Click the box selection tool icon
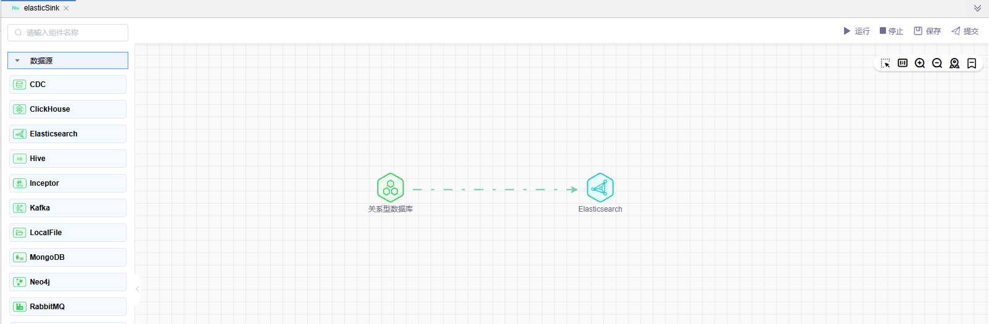 [x=885, y=64]
